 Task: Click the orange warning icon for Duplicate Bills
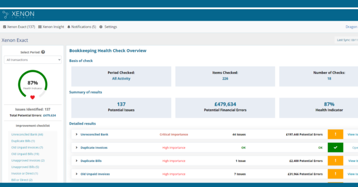tap(336, 161)
